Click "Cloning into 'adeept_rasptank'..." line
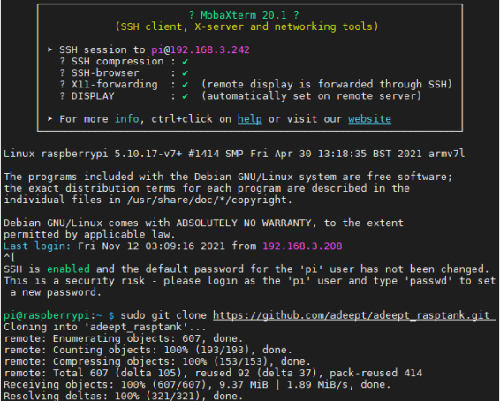 click(105, 327)
